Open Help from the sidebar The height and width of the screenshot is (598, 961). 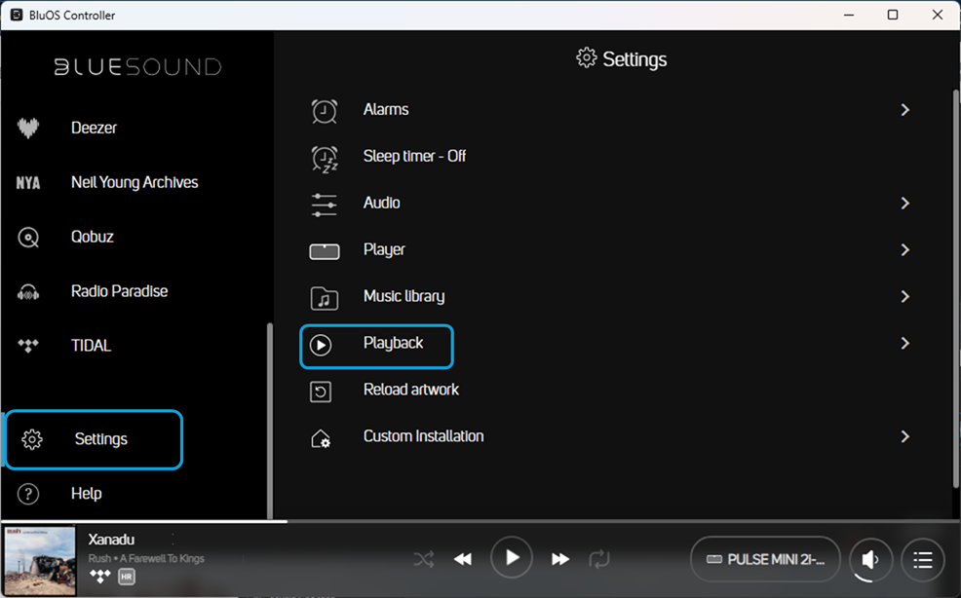coord(86,494)
